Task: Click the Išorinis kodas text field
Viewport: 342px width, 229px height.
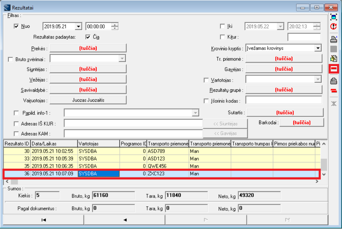Action: 283,100
